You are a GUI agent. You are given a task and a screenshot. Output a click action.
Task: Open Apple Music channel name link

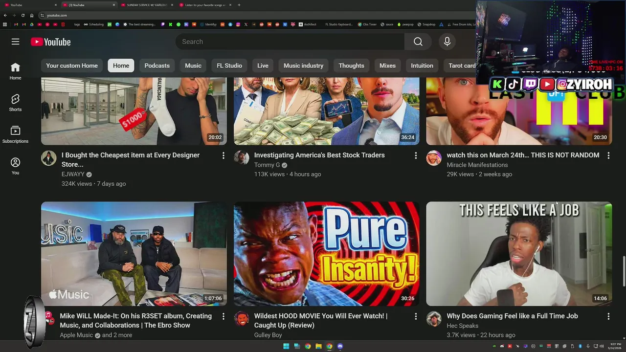click(x=76, y=335)
